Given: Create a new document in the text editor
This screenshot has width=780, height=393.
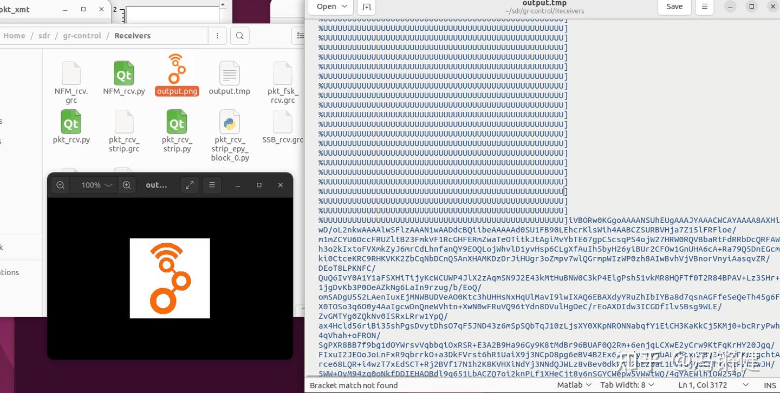Looking at the screenshot, I should coord(366,7).
